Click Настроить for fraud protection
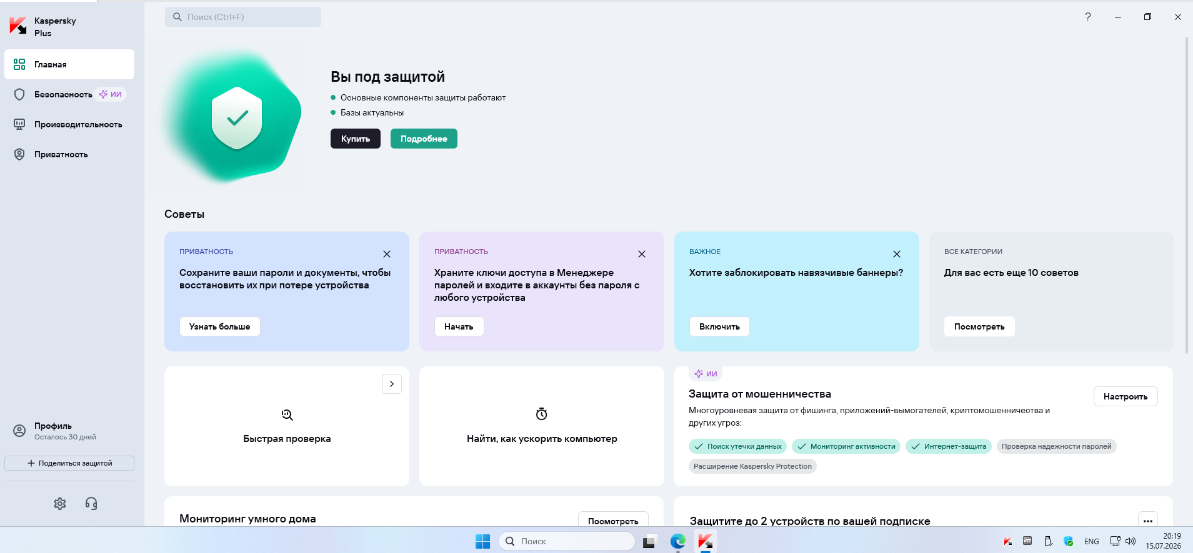 click(1126, 396)
